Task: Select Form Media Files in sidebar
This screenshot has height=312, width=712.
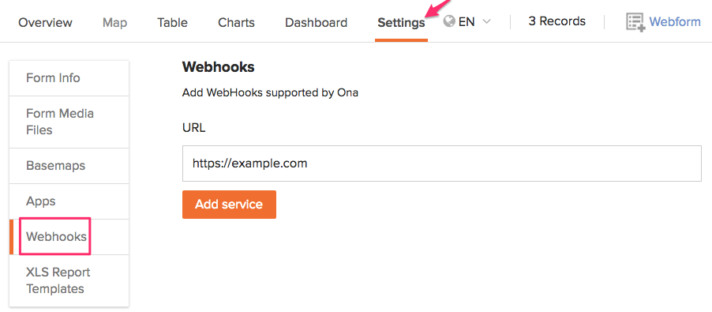Action: [x=69, y=122]
